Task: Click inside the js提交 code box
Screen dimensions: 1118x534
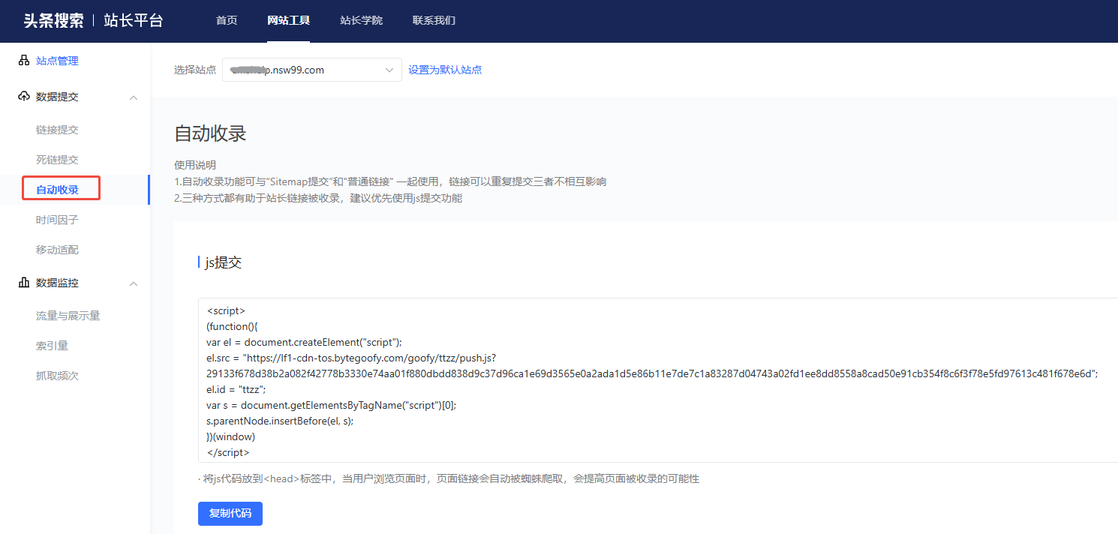Action: pos(658,380)
